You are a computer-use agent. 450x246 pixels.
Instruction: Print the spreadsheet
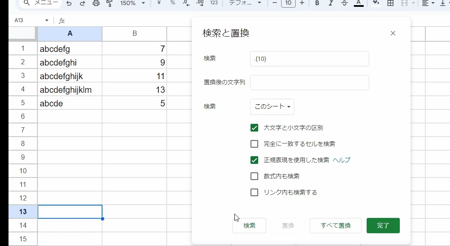[96, 3]
